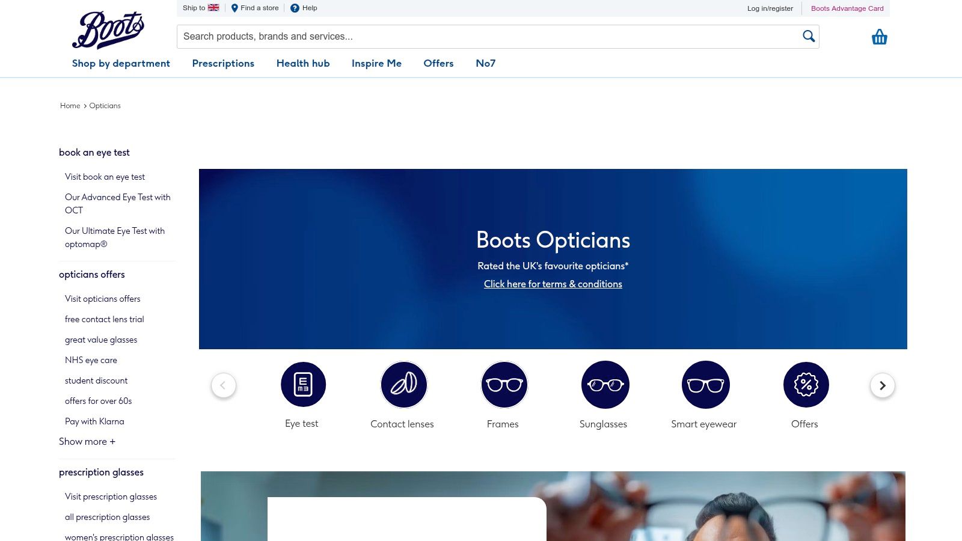Click 'free contact lens trial'
Viewport: 962px width, 541px height.
[x=105, y=319]
